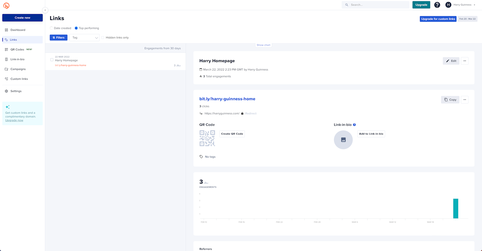Click the Redirect label
The image size is (482, 251).
251,114
